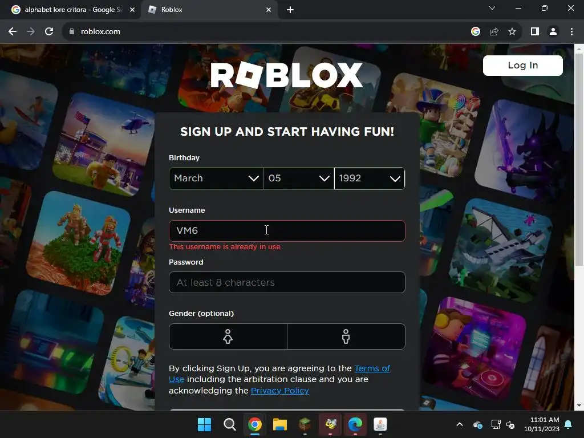Viewport: 584px width, 438px height.
Task: Click the Username field containing VM6
Action: pyautogui.click(x=287, y=231)
